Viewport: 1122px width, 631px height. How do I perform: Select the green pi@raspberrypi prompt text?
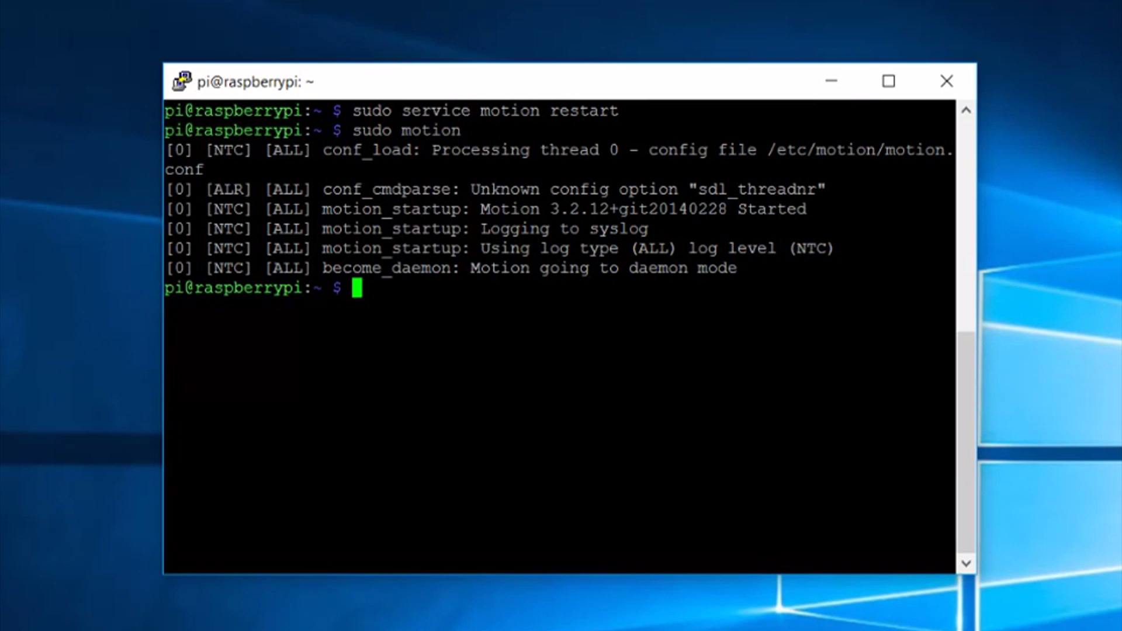click(x=234, y=287)
